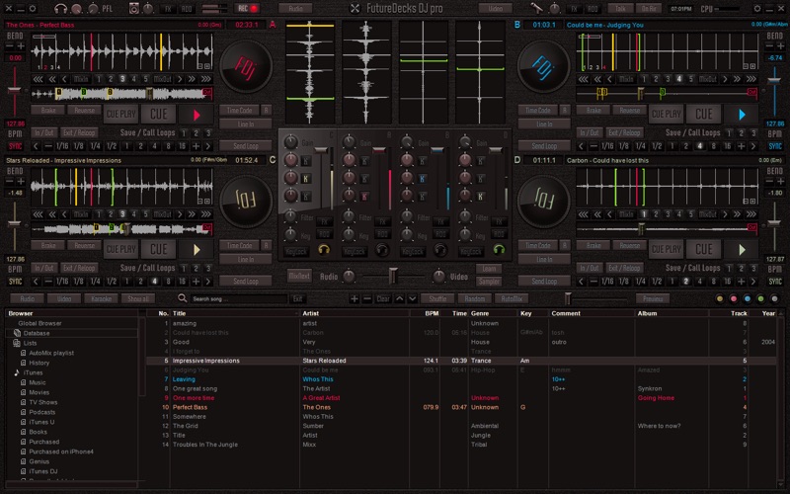Click the magnifier icon in the song search
Viewport: 790px width, 494px height.
184,298
